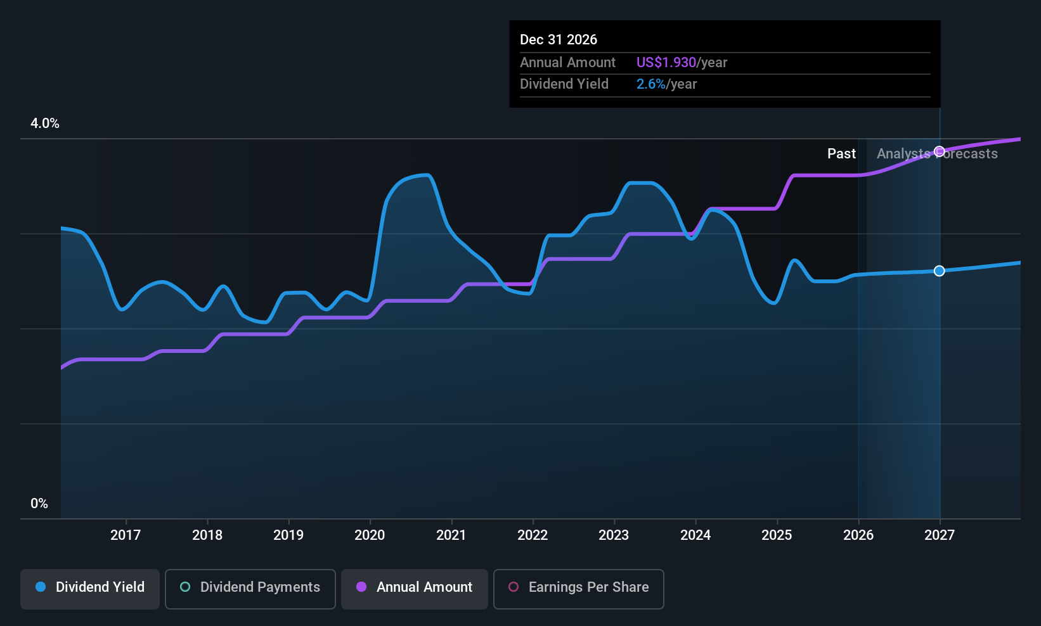The height and width of the screenshot is (626, 1041).
Task: Click the 4.0% y-axis label
Action: [x=45, y=124]
